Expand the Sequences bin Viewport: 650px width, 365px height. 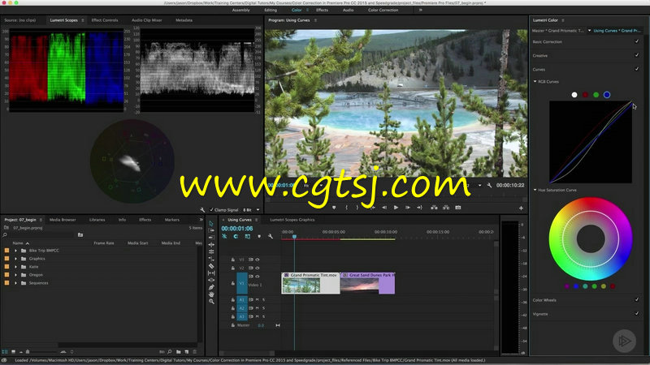coord(15,283)
